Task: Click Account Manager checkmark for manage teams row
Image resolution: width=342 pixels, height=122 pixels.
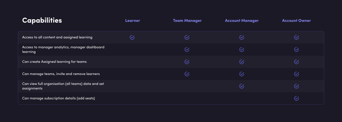Action: pyautogui.click(x=242, y=74)
